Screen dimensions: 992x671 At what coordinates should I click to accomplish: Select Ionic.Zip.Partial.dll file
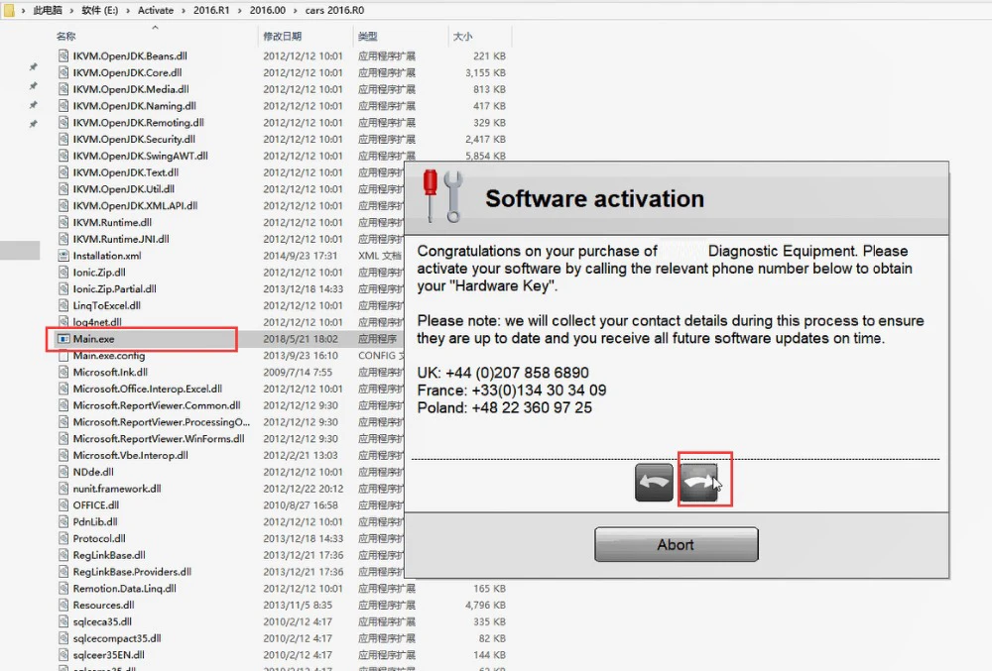pyautogui.click(x=114, y=288)
